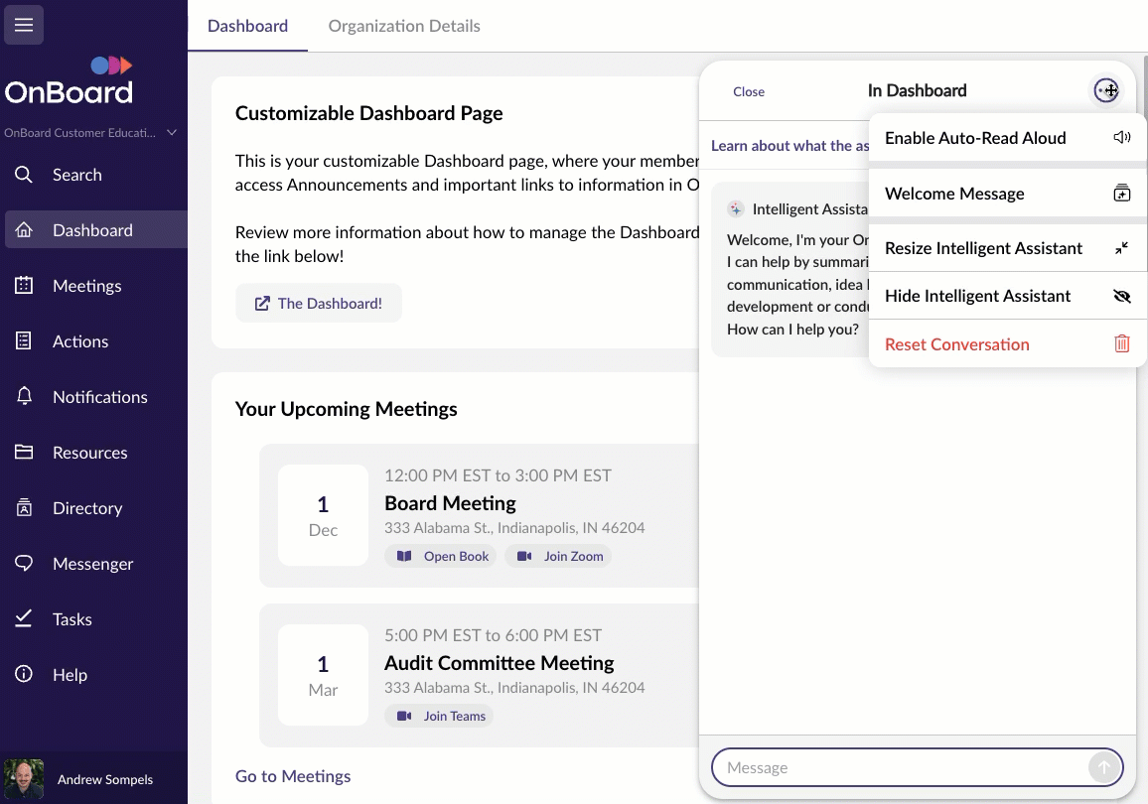Click into the Message input field

tap(899, 767)
